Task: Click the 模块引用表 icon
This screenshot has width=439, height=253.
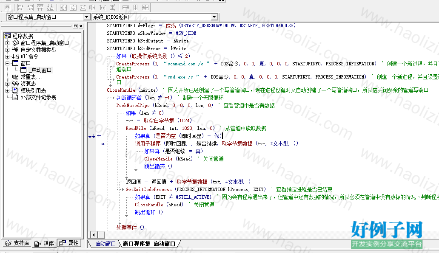Action: [15, 90]
